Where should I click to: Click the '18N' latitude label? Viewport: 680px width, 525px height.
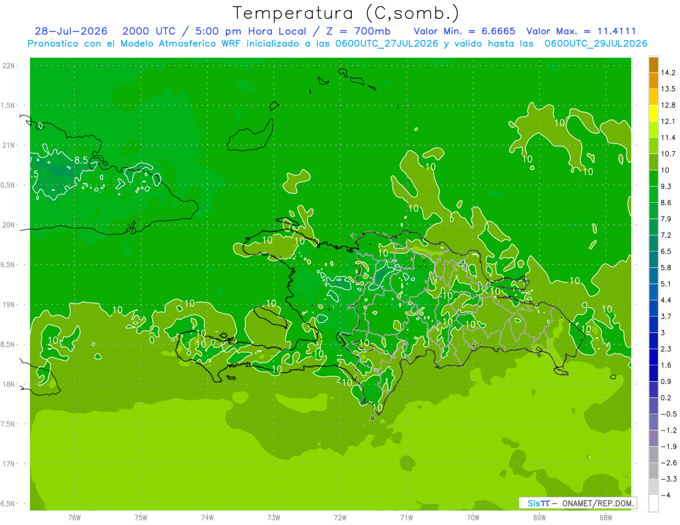9,385
